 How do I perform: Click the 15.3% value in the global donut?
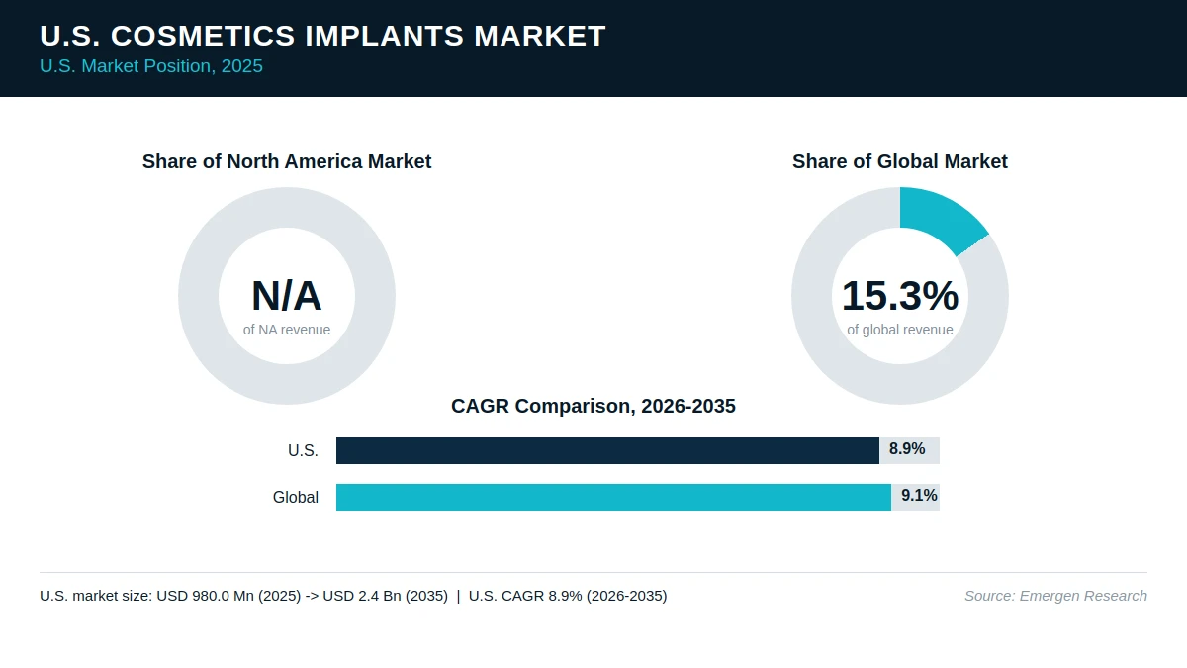(x=900, y=296)
